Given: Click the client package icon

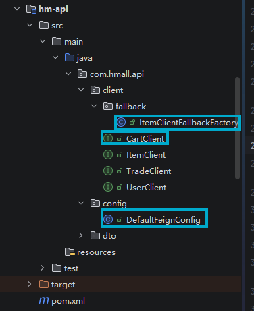Looking at the screenshot, I should click(x=95, y=90).
